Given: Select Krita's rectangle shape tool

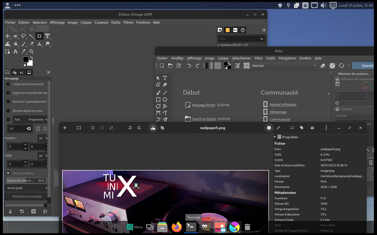Looking at the screenshot, I should point(158,100).
